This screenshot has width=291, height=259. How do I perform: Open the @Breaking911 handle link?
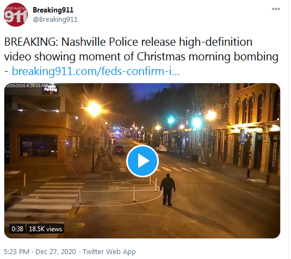pyautogui.click(x=55, y=19)
